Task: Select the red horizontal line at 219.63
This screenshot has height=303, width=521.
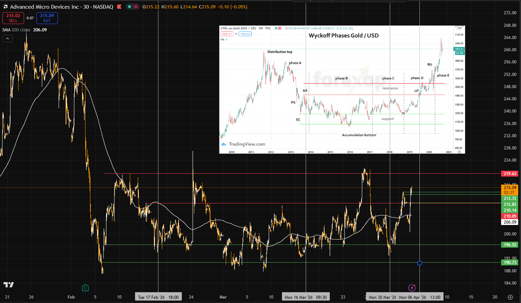Action: click(x=302, y=173)
